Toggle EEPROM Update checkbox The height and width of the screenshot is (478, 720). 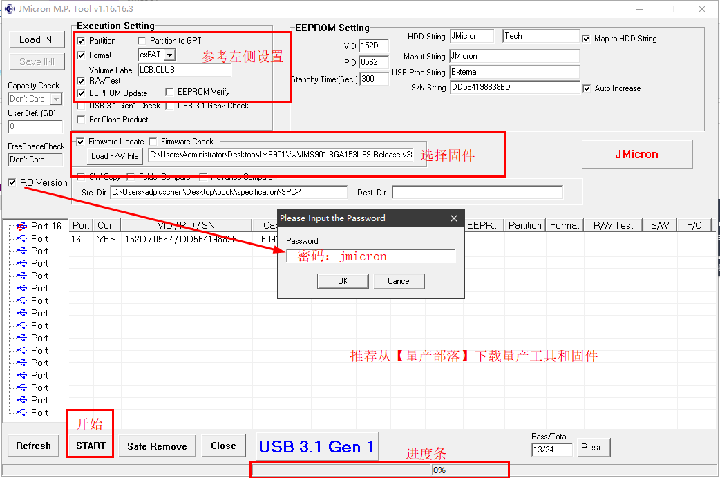tap(82, 93)
